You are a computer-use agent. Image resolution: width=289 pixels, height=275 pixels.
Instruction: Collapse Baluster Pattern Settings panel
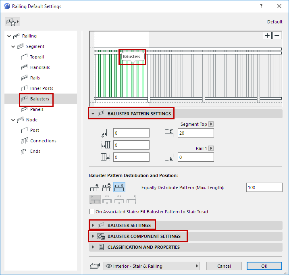point(93,114)
